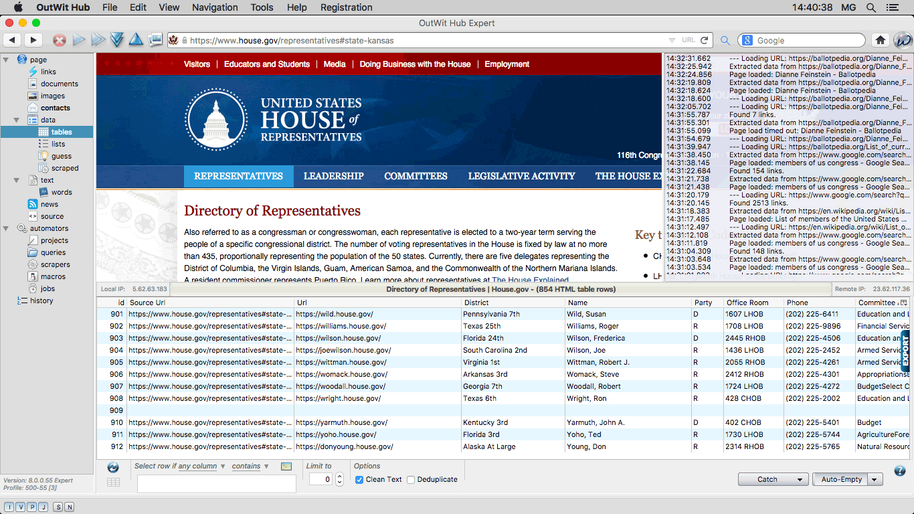This screenshot has height=514, width=914.
Task: Click the blue refresh icon in bottom panel
Action: [113, 467]
